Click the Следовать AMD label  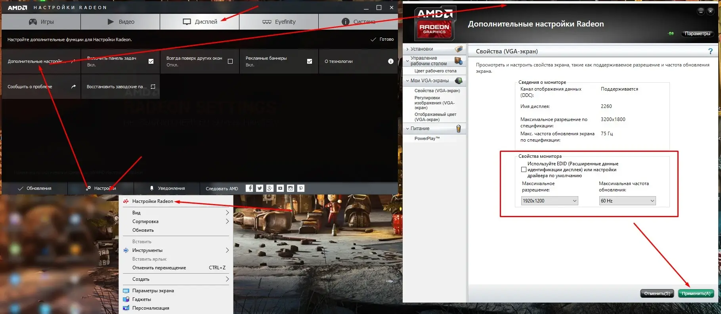click(x=222, y=189)
